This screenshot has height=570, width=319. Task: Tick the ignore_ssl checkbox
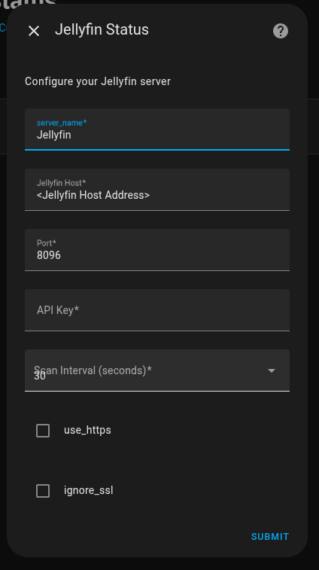coord(43,491)
